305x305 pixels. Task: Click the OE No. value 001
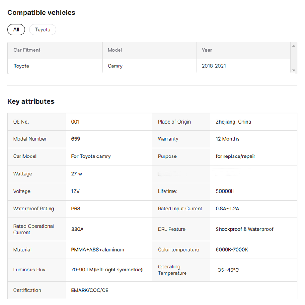75,122
